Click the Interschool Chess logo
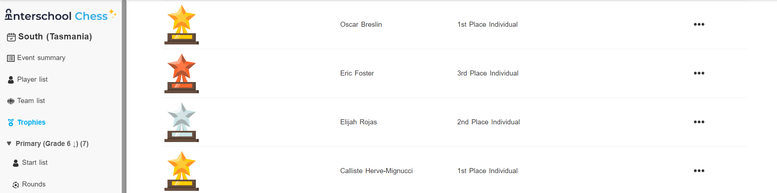Image resolution: width=777 pixels, height=193 pixels. pyautogui.click(x=60, y=15)
